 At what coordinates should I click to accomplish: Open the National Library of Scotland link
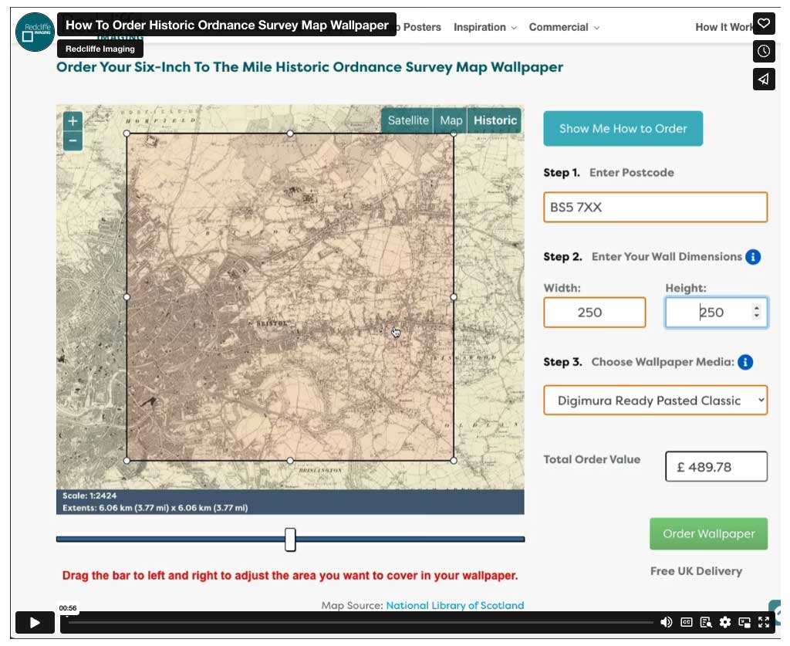(x=454, y=605)
